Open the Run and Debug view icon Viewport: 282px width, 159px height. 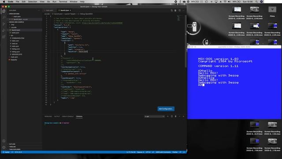4,30
